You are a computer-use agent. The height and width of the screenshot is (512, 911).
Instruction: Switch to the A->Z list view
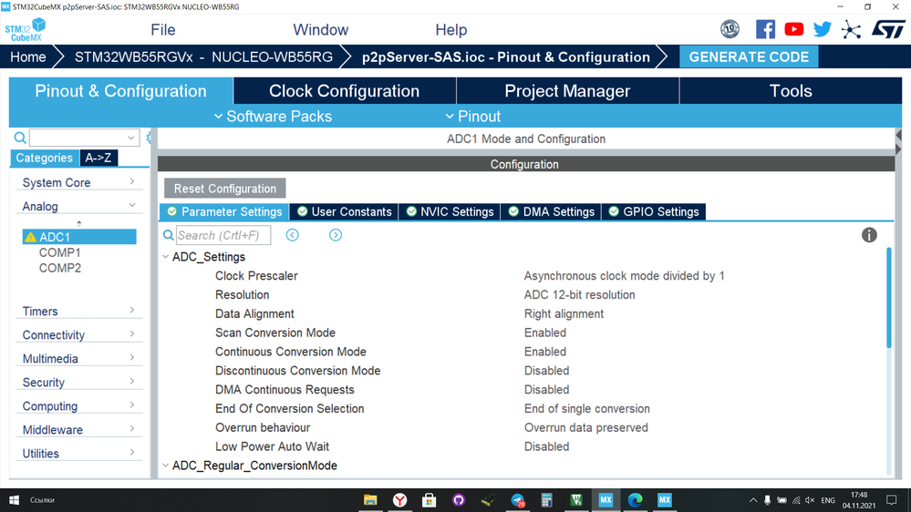pos(98,158)
